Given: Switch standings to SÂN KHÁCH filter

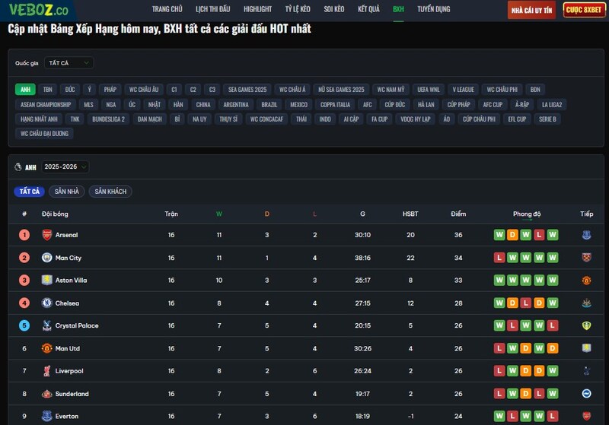Looking at the screenshot, I should point(110,192).
